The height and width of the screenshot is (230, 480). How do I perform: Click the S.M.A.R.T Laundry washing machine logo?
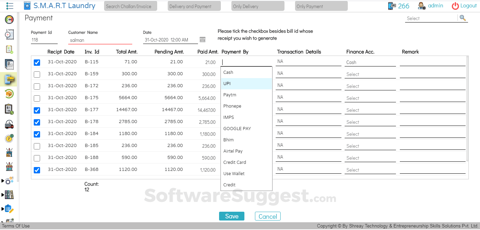point(27,6)
